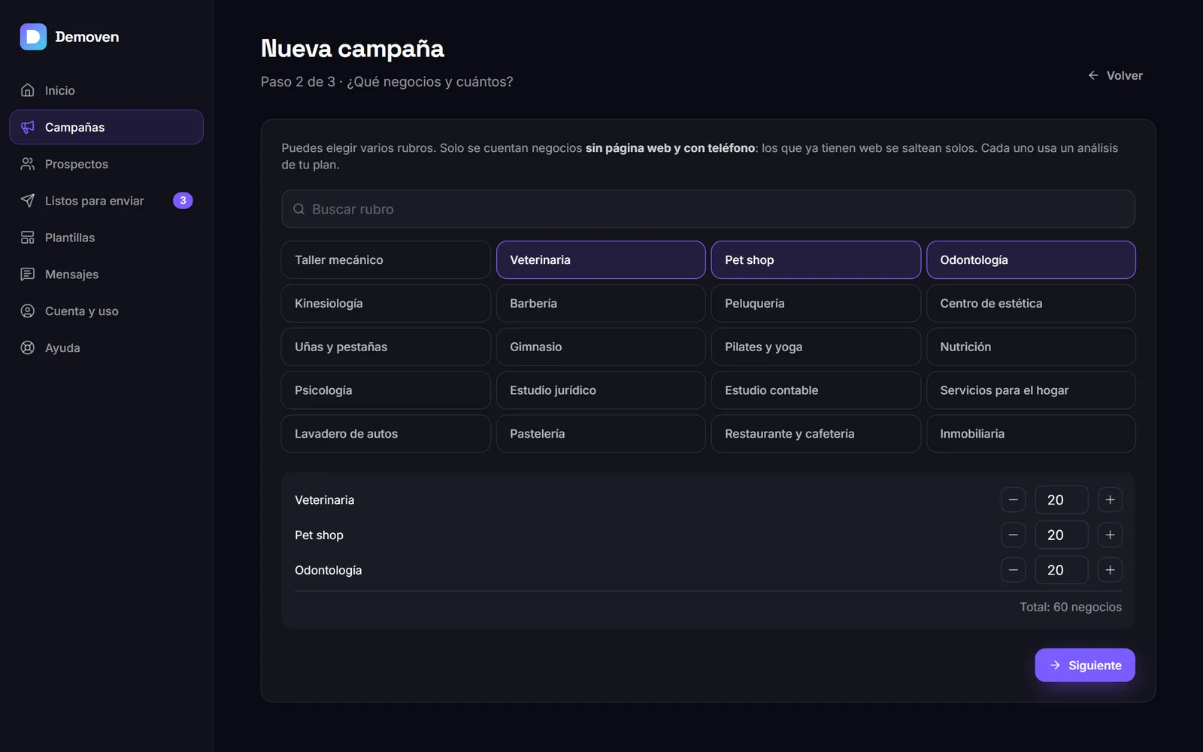This screenshot has width=1203, height=752.
Task: Click the Siguiente button
Action: [x=1085, y=666]
